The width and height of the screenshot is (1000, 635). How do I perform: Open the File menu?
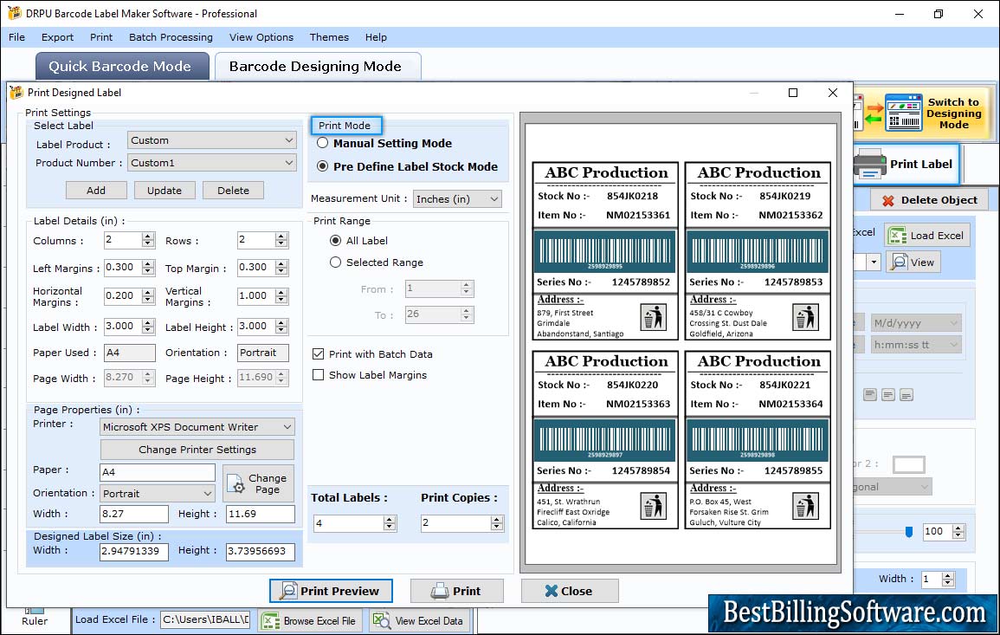pos(16,37)
